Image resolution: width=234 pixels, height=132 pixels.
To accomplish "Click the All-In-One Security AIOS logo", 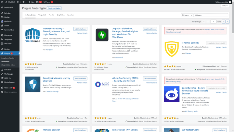I will point(102,84).
